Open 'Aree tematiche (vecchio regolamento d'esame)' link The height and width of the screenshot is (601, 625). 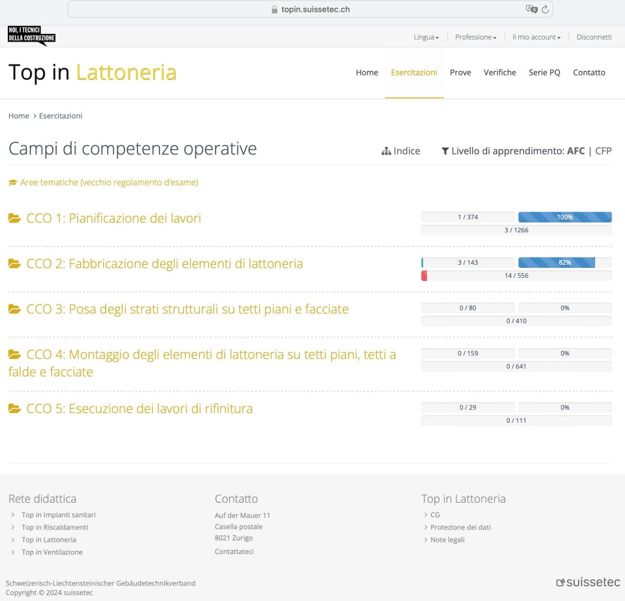tap(109, 182)
